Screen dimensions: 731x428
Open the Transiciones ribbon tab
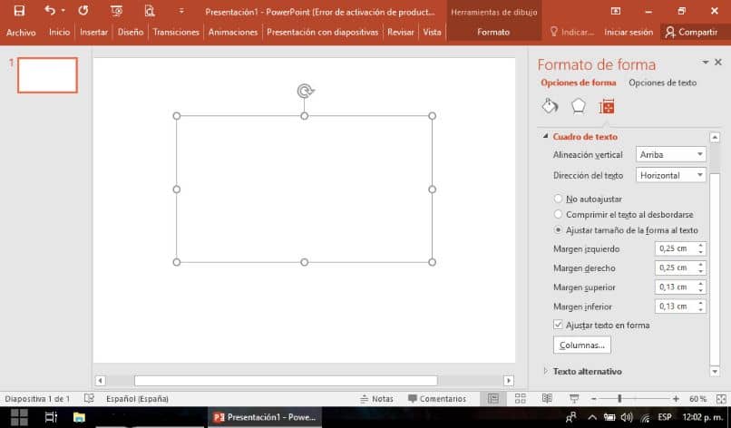pyautogui.click(x=176, y=32)
